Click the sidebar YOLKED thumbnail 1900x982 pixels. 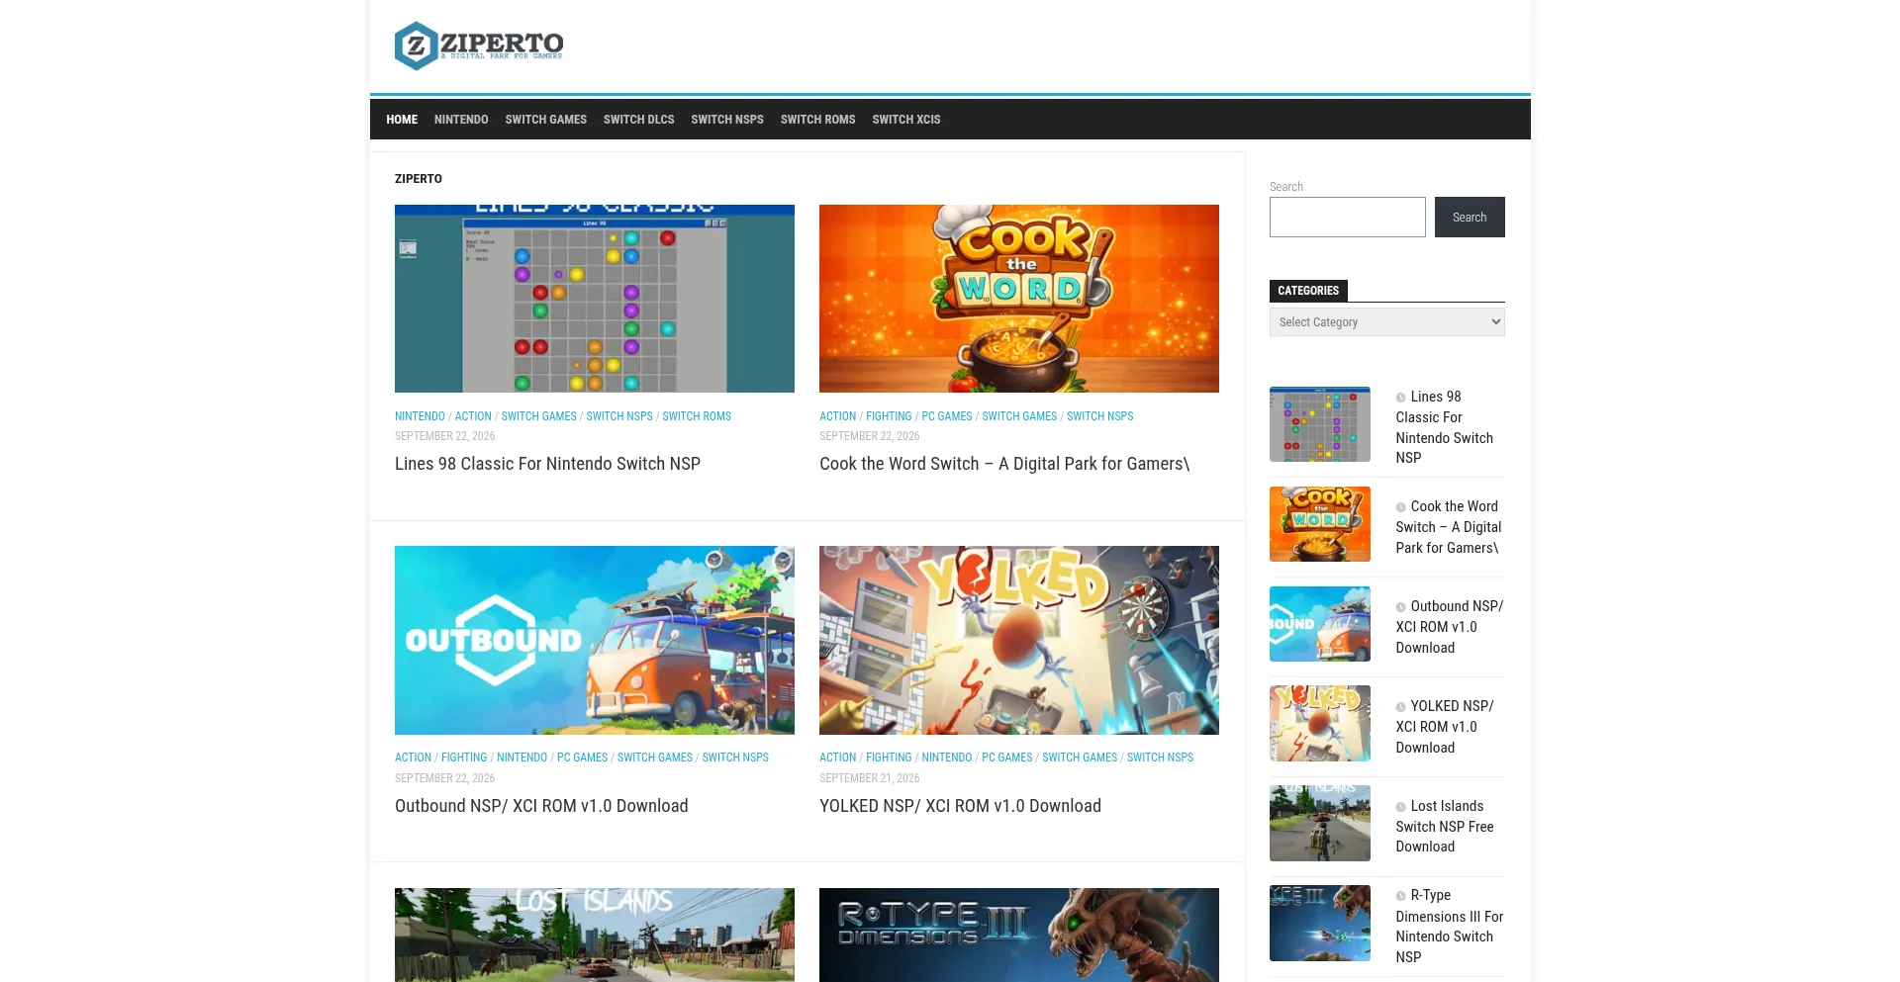point(1320,724)
